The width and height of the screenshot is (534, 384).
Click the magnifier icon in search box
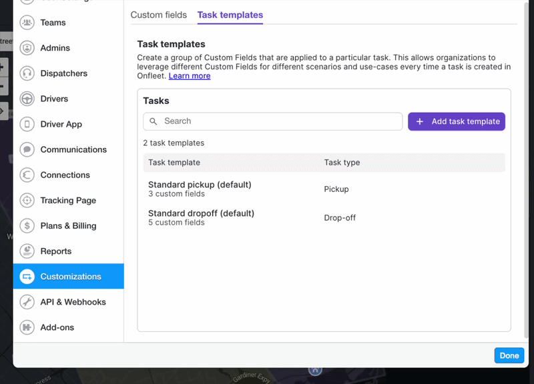tap(154, 121)
